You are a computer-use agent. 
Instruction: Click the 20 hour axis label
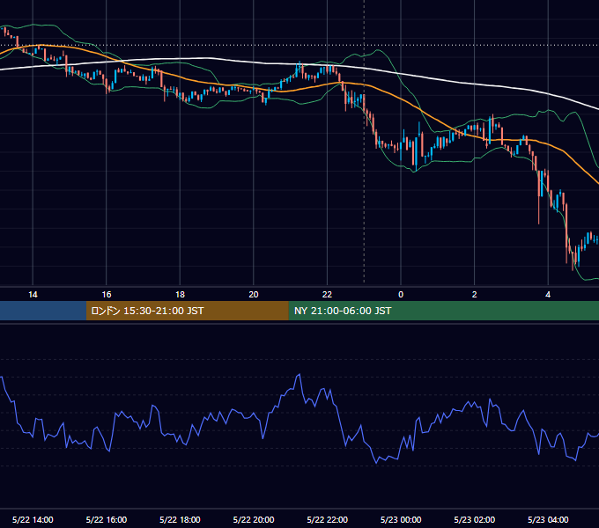(254, 295)
